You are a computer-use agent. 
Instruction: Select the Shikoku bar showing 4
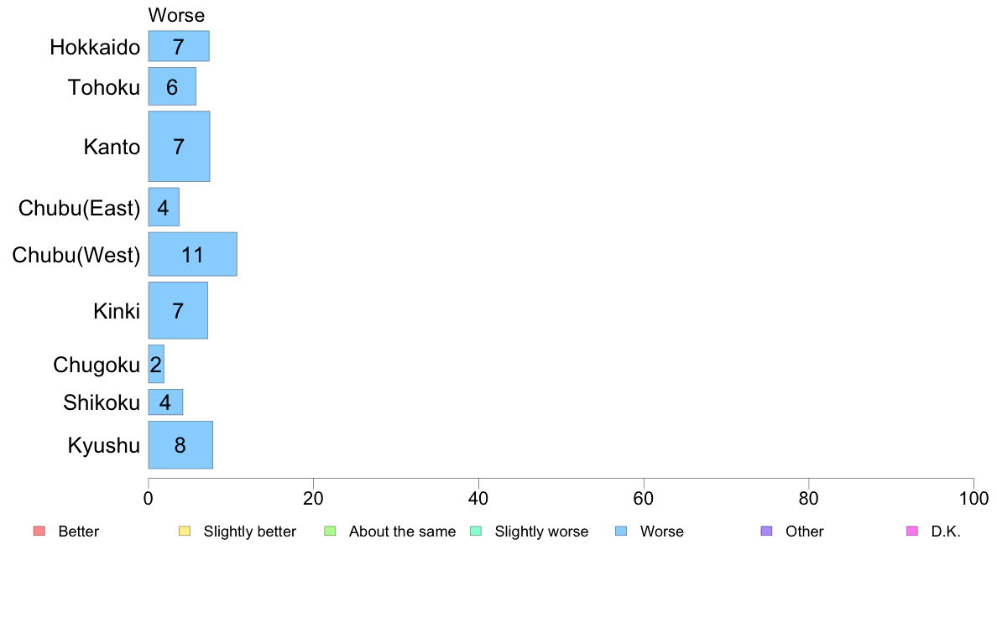click(x=165, y=402)
